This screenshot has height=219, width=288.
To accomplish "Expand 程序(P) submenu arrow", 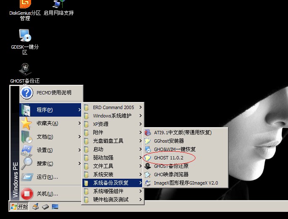I will click(79, 109).
